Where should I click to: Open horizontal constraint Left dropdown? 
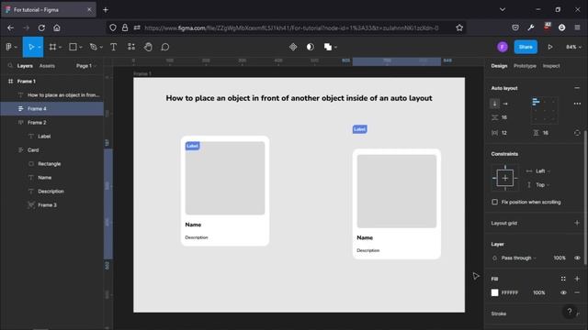(543, 171)
